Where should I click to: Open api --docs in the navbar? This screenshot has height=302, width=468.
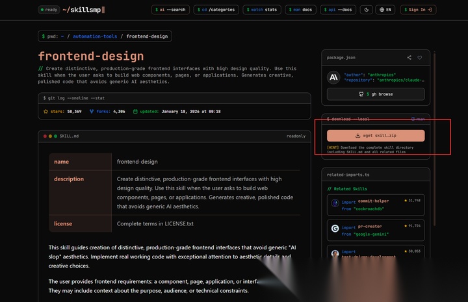pos(338,10)
